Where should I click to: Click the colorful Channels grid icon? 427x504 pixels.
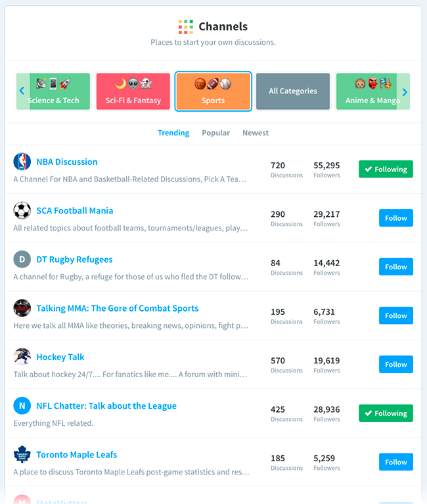[186, 27]
